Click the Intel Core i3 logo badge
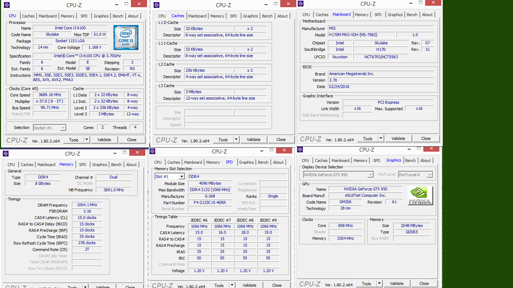 tap(126, 37)
